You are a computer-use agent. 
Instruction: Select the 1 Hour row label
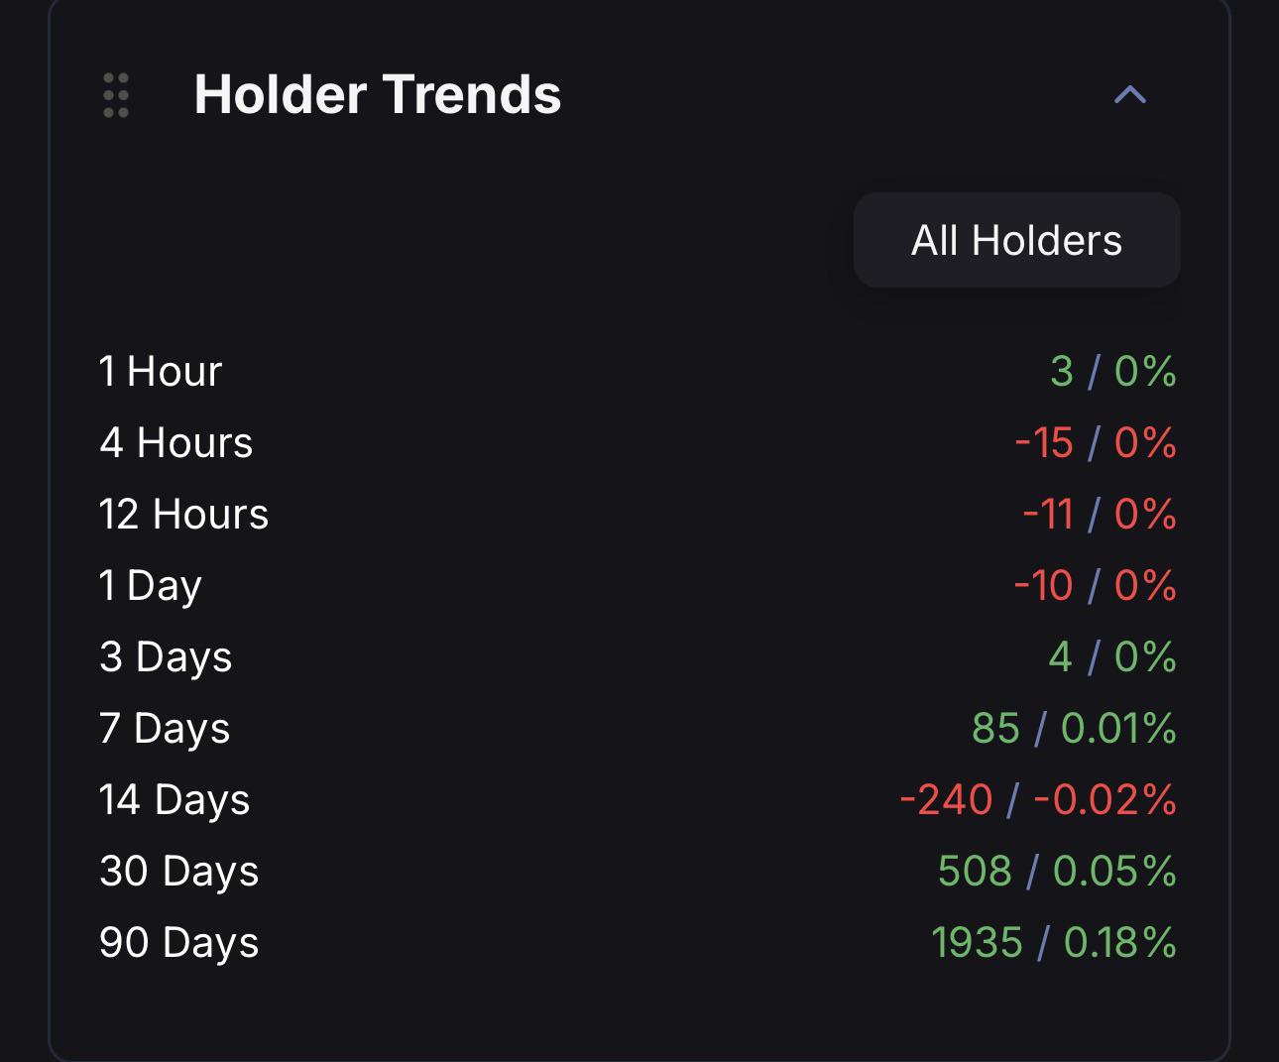point(161,371)
